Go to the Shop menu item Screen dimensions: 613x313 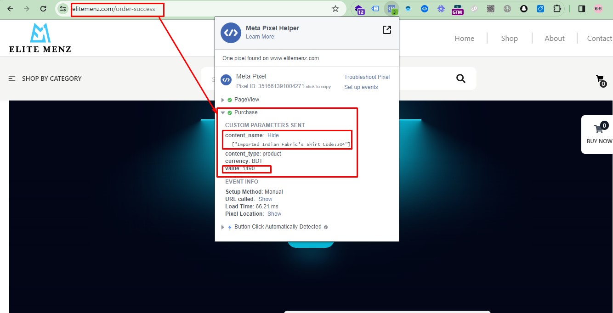(x=509, y=39)
